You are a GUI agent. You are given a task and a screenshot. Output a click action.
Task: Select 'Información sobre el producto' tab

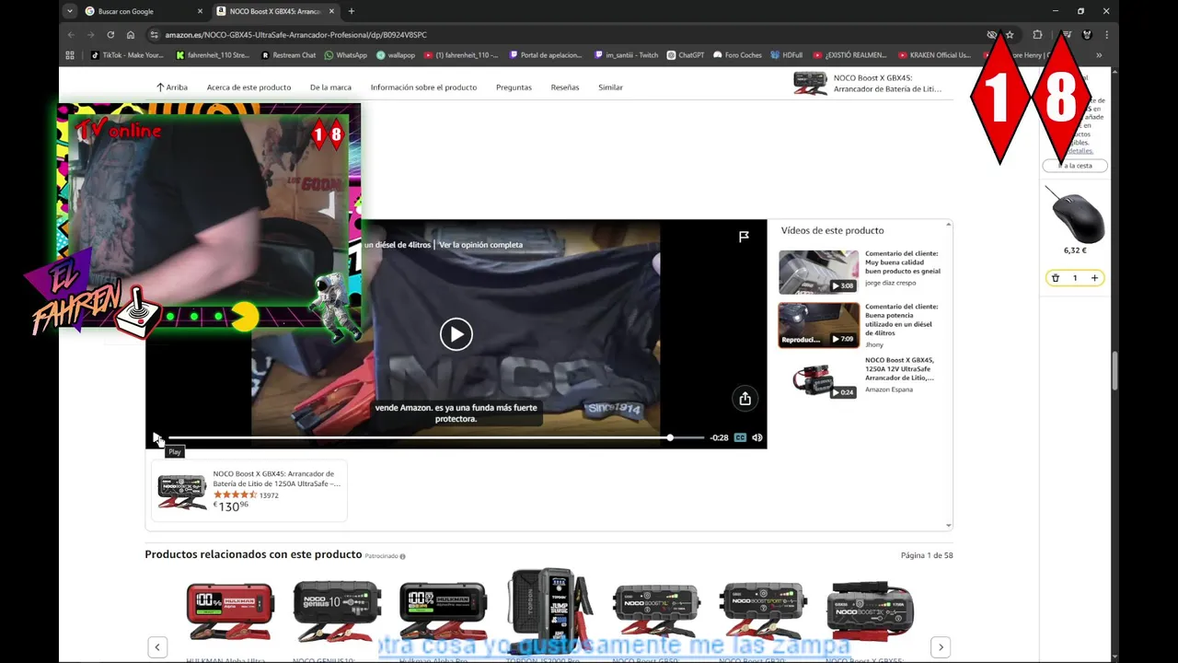click(423, 87)
